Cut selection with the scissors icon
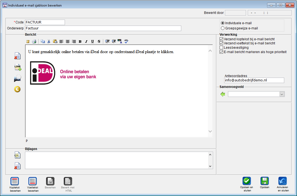The width and height of the screenshot is (297, 196). pos(49,41)
